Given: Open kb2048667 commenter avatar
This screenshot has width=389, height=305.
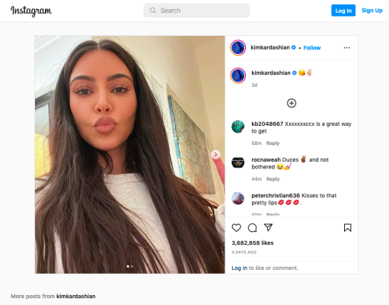Looking at the screenshot, I should (x=238, y=127).
